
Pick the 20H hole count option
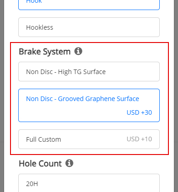click(x=89, y=183)
